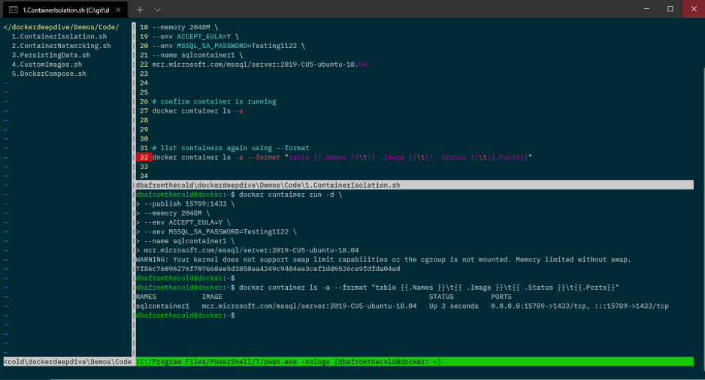Click the green pwsh.exe terminal status bar
Image resolution: width=705 pixels, height=380 pixels.
[413, 362]
